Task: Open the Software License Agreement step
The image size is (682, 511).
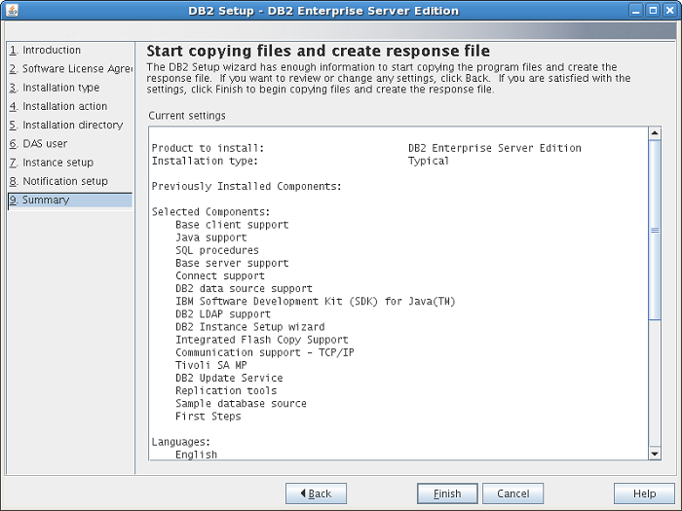Action: point(70,69)
